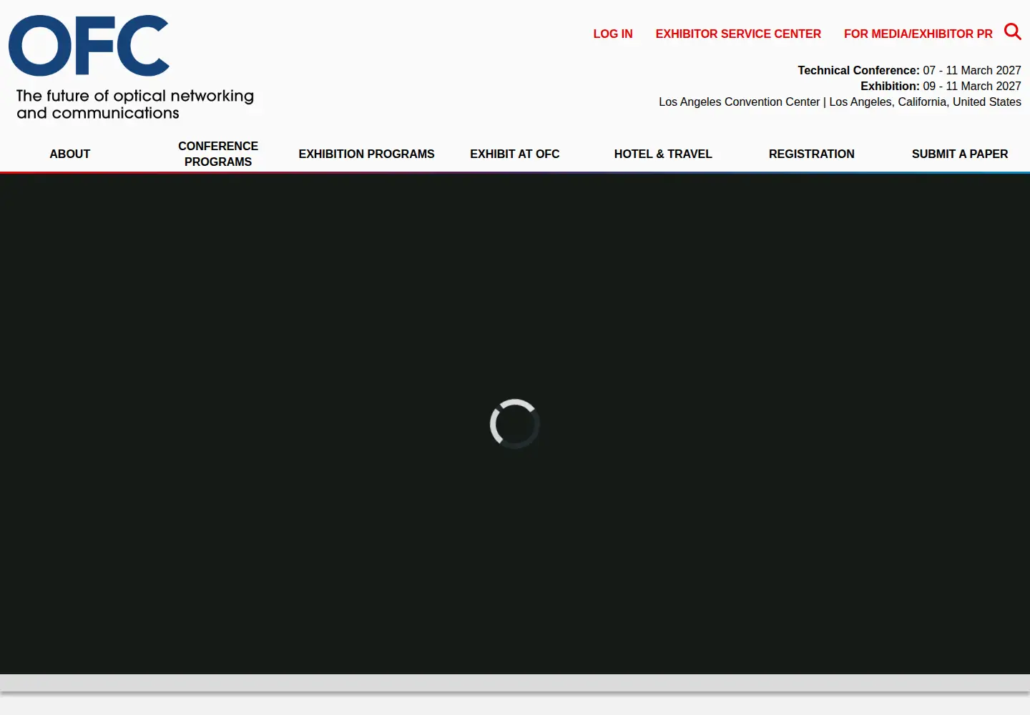Open the Hotel & Travel menu
The width and height of the screenshot is (1030, 715).
663,154
